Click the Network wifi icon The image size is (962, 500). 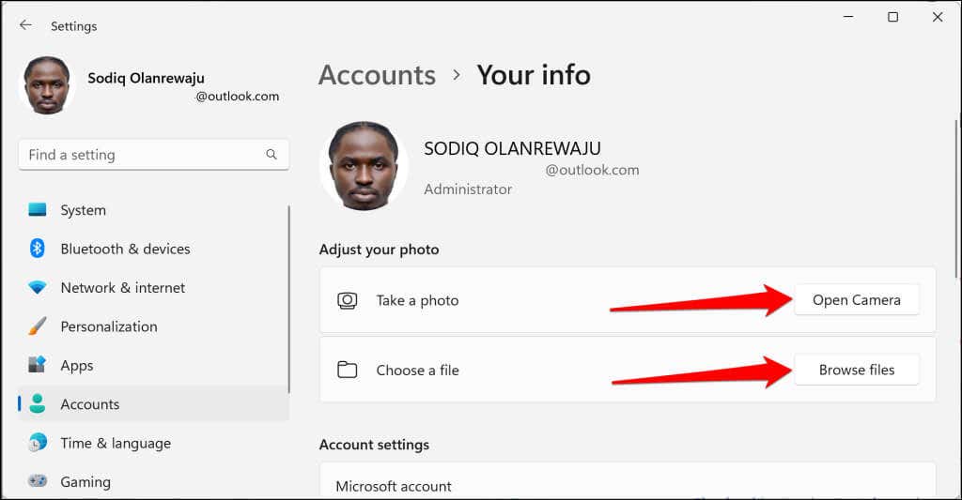click(38, 287)
